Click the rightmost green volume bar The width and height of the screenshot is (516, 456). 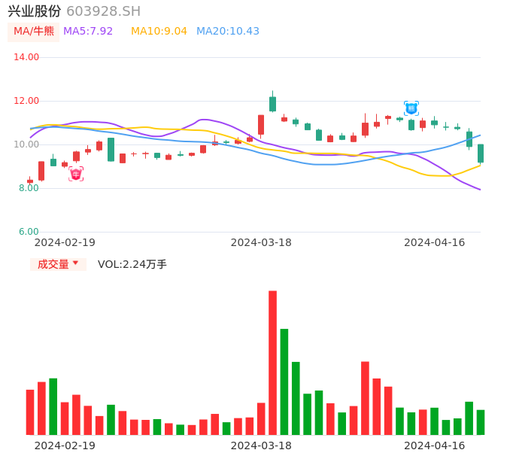[x=481, y=422]
